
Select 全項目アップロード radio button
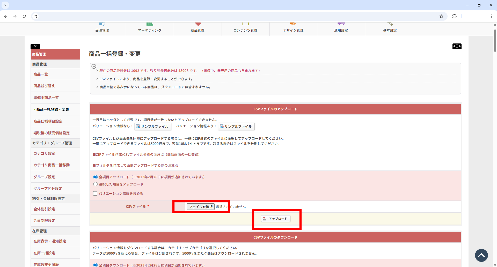(95, 177)
